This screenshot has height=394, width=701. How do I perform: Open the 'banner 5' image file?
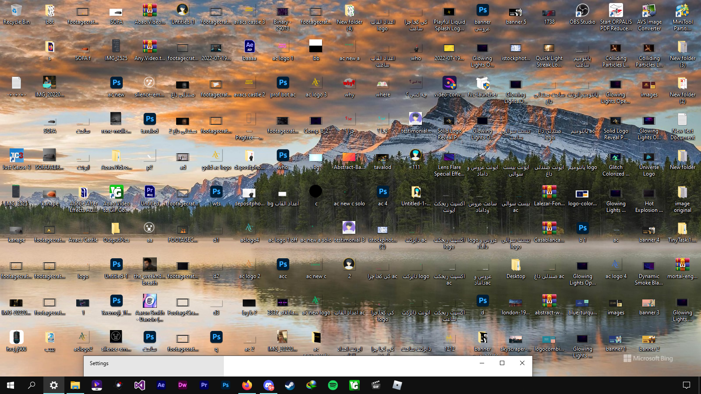coord(516,14)
